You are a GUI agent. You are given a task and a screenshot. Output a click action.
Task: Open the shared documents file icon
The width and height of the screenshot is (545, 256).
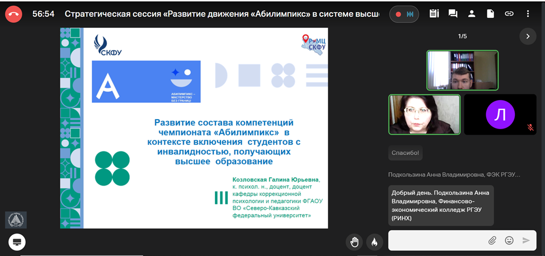[x=490, y=14]
